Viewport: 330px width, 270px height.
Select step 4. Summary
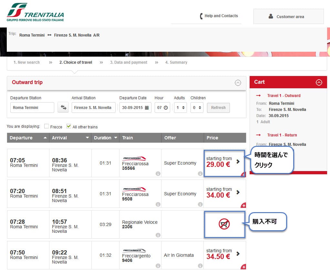click(176, 62)
